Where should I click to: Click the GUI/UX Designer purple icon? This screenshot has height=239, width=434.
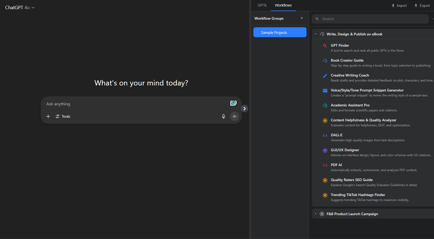tap(325, 150)
